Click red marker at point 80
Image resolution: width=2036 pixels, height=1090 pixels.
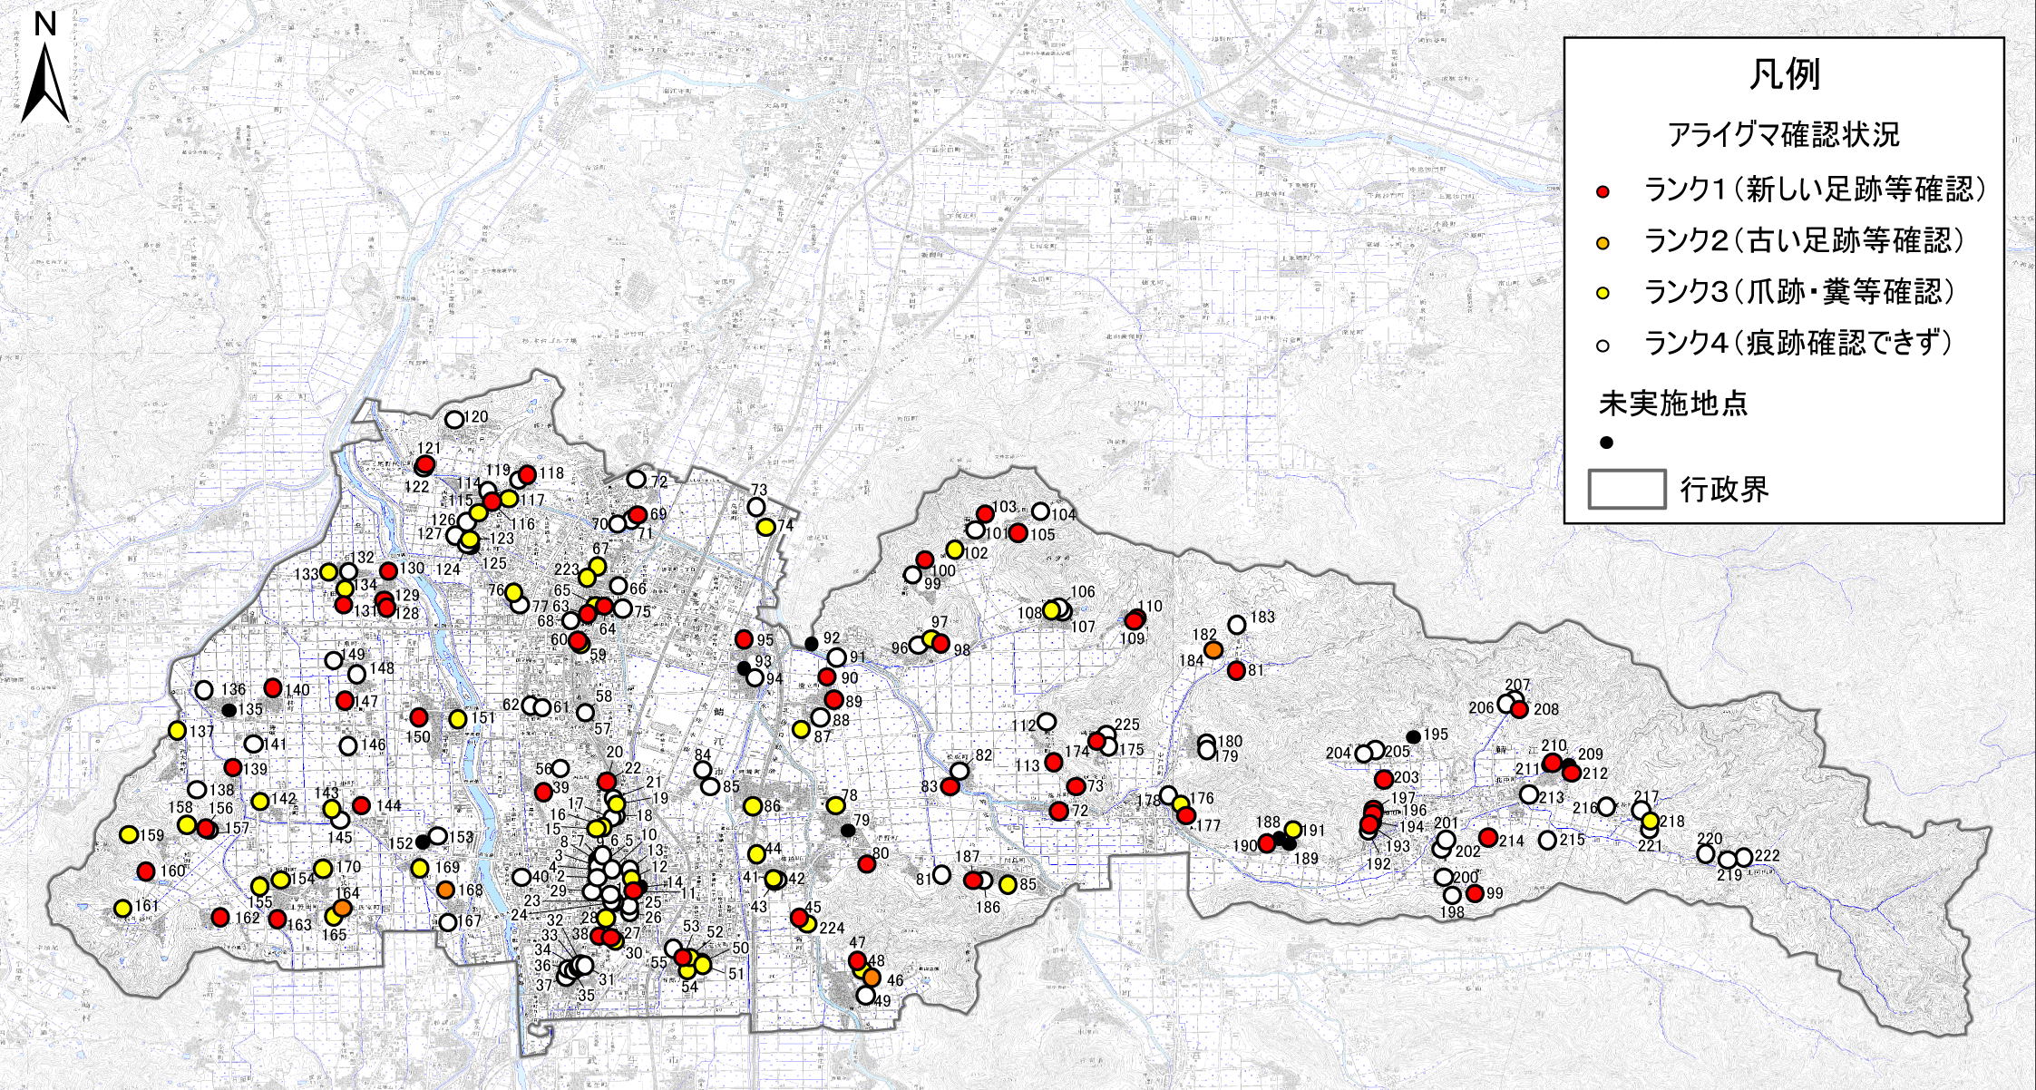pos(866,864)
